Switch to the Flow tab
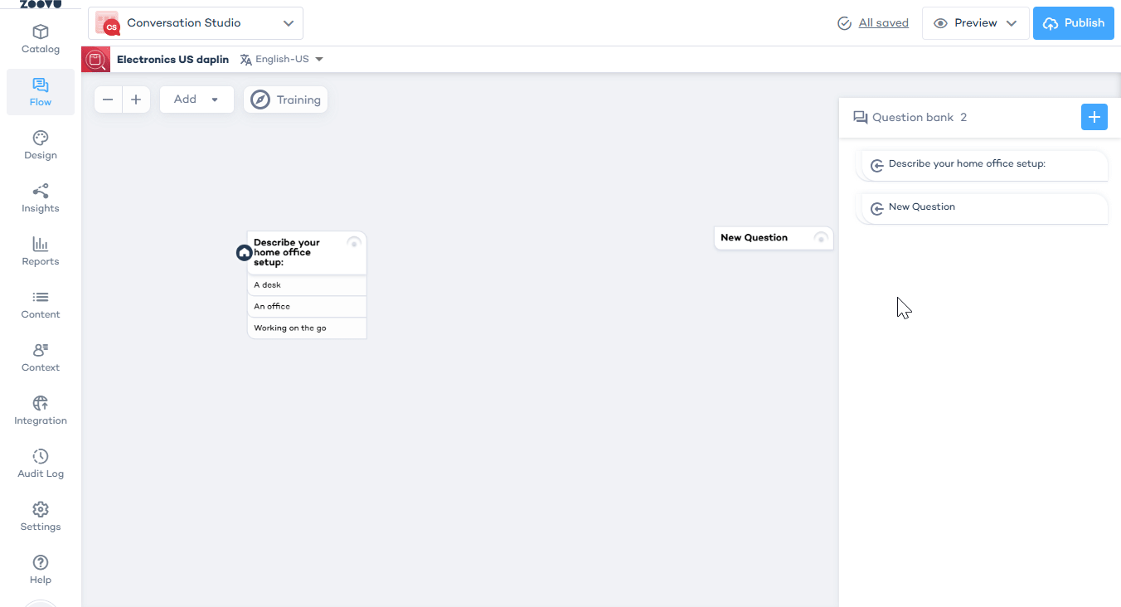Screen dimensions: 1121x607 [x=41, y=92]
